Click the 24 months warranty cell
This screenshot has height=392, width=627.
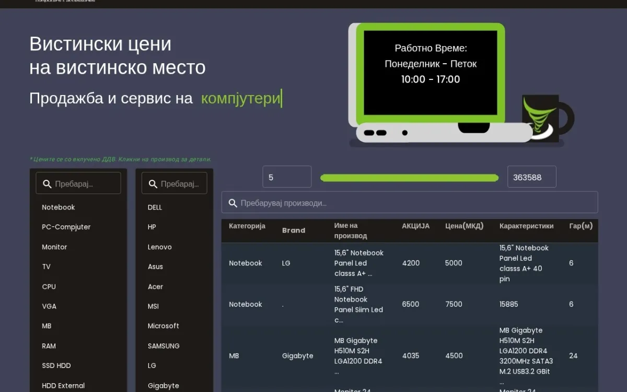click(573, 355)
